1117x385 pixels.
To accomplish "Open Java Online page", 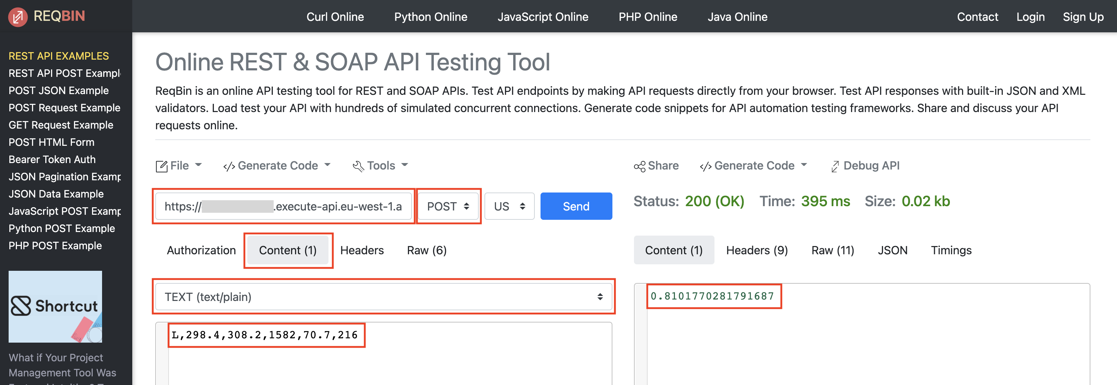I will (737, 17).
